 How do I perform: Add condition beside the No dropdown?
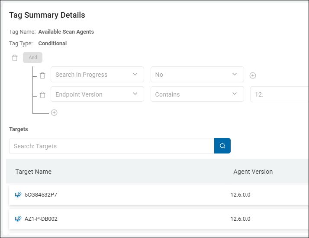coord(253,75)
